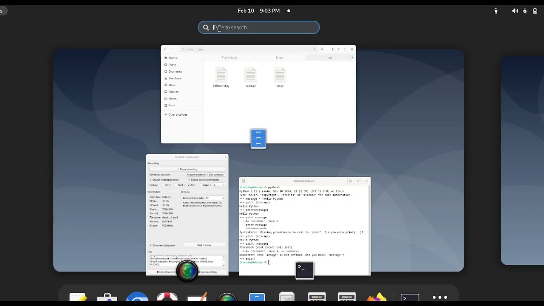The height and width of the screenshot is (306, 544).
Task: Click the Start preview button
Action: click(204, 245)
